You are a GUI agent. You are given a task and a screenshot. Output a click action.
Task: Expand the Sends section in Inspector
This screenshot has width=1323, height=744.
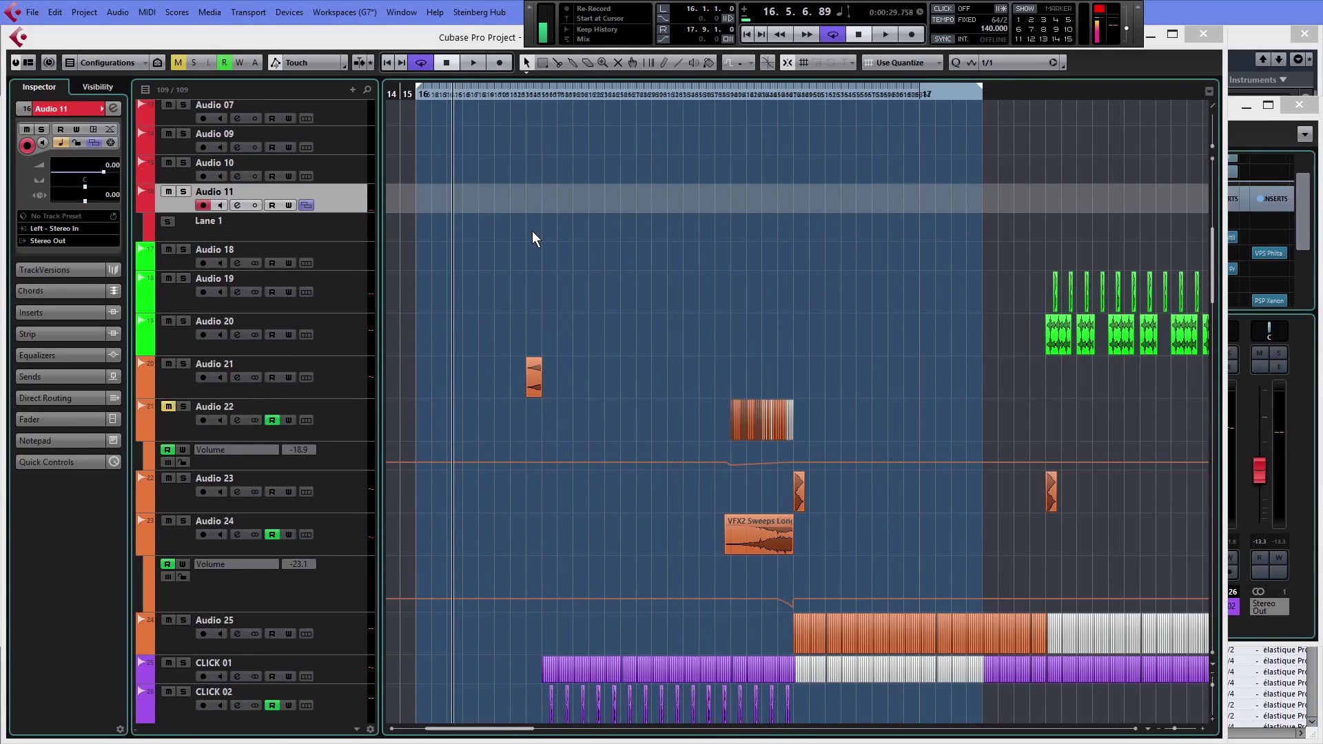59,377
